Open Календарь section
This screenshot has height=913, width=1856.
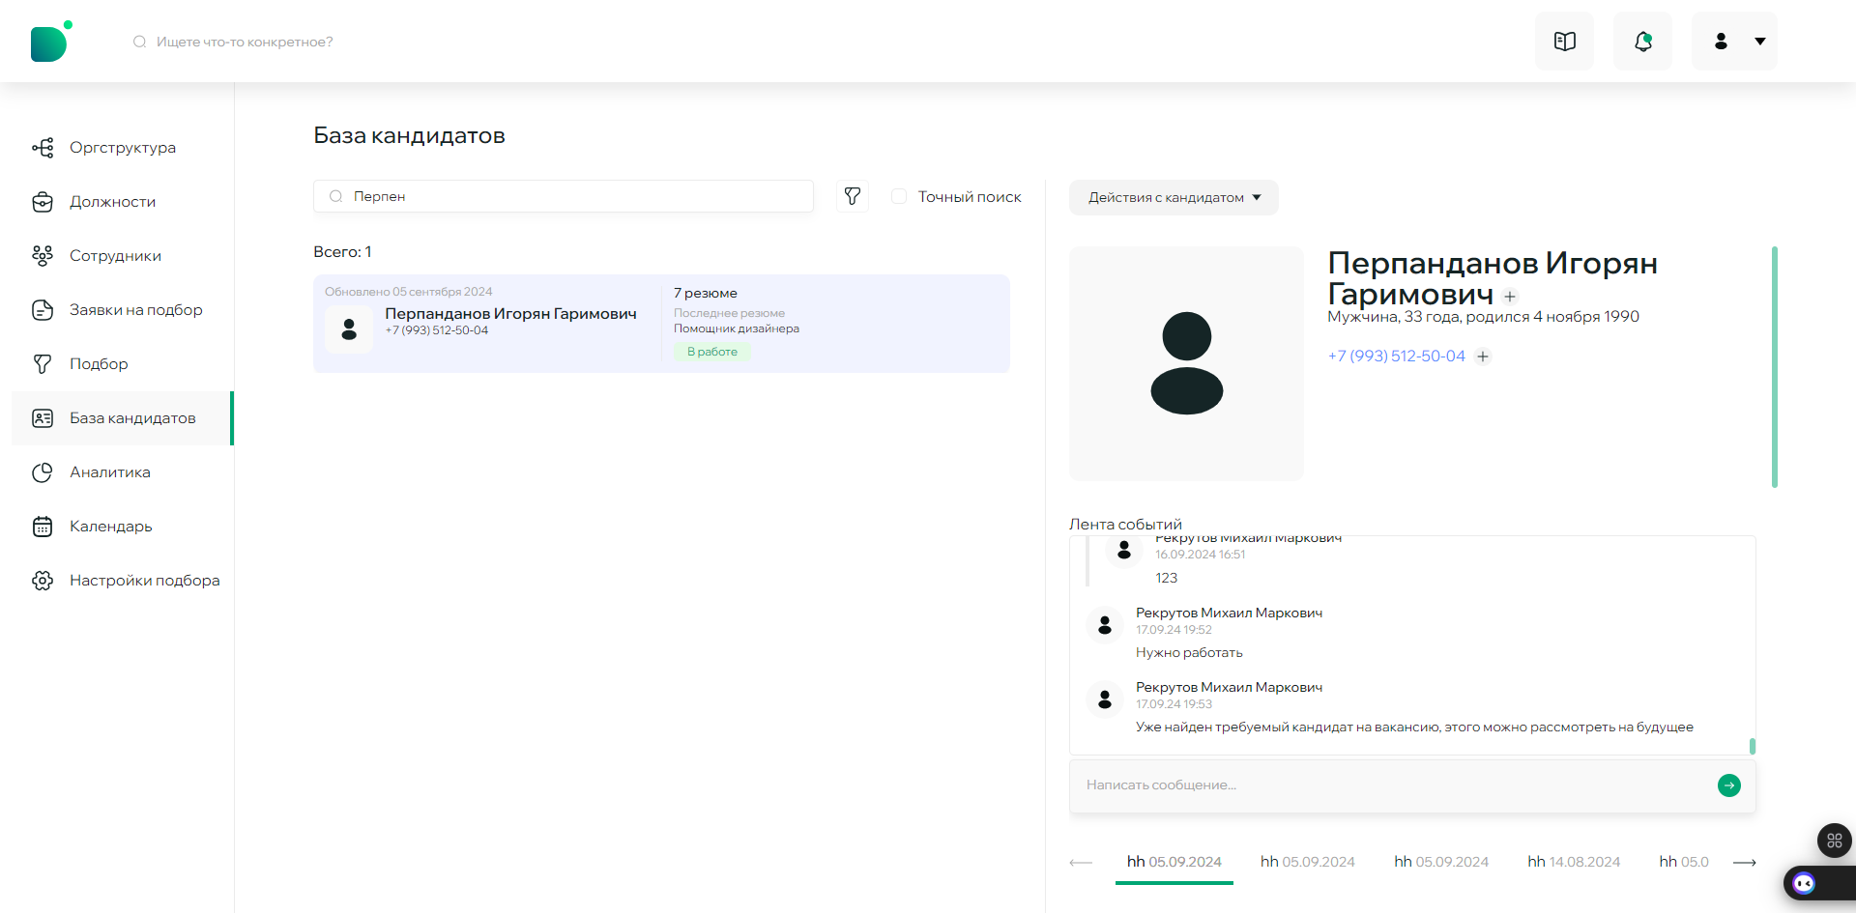[122, 527]
